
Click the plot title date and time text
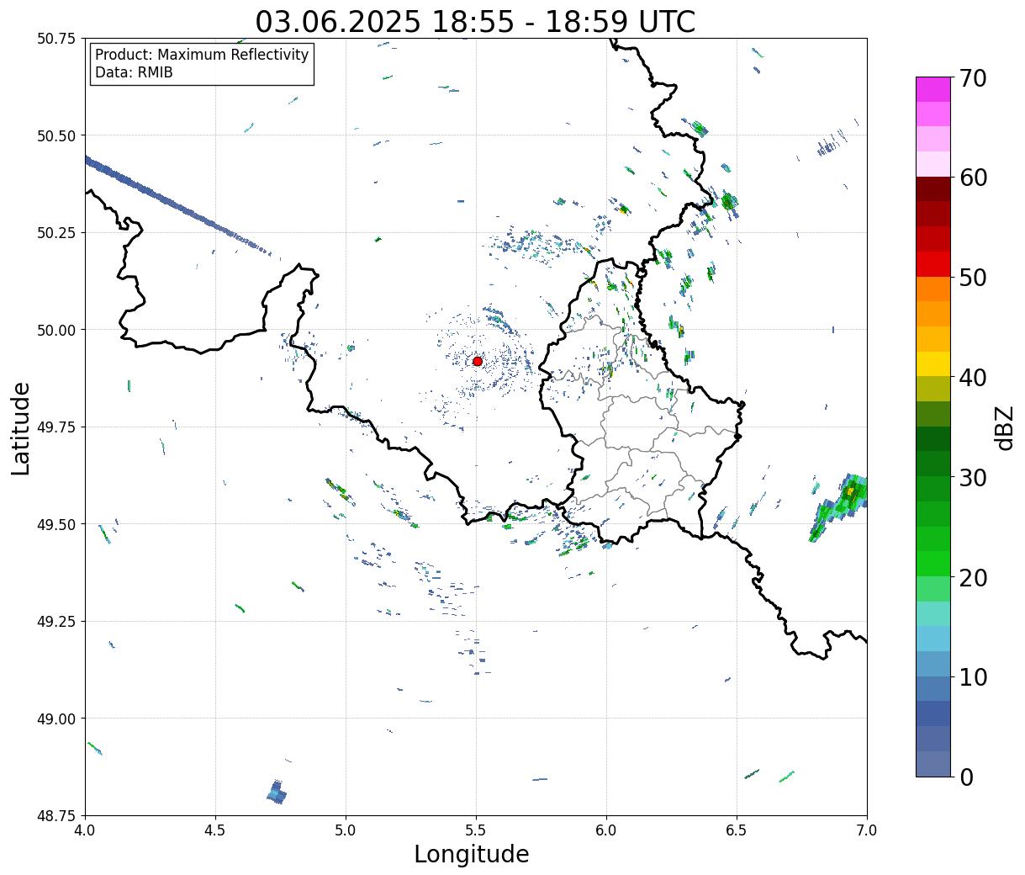[x=475, y=22]
